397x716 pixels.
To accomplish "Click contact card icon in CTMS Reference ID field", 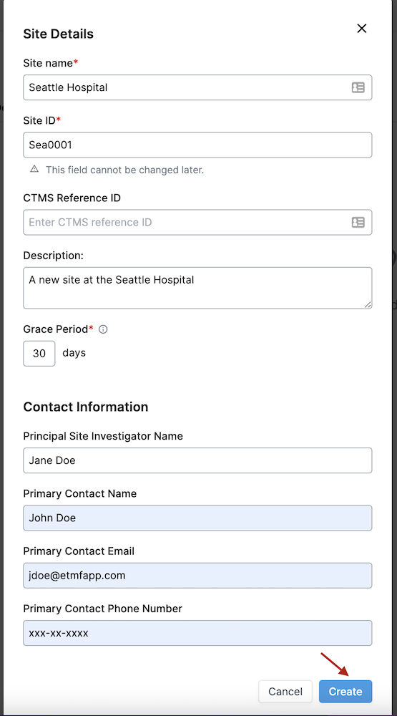I will tap(358, 223).
